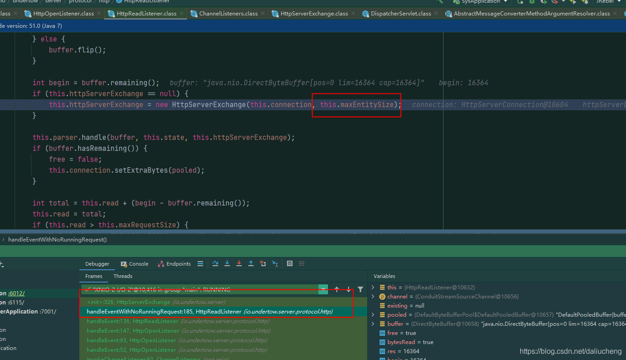Click this.connection.setExtraBytes(pooled) in code
The image size is (626, 360).
[126, 170]
